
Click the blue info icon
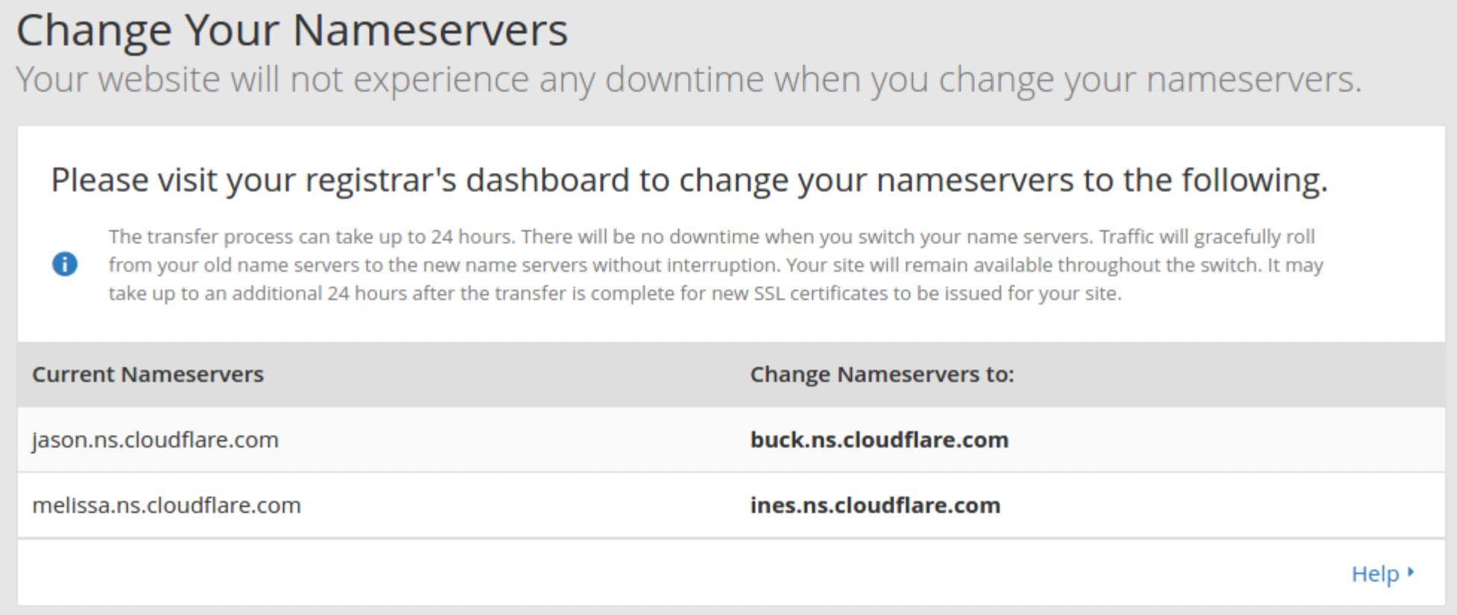(x=65, y=264)
